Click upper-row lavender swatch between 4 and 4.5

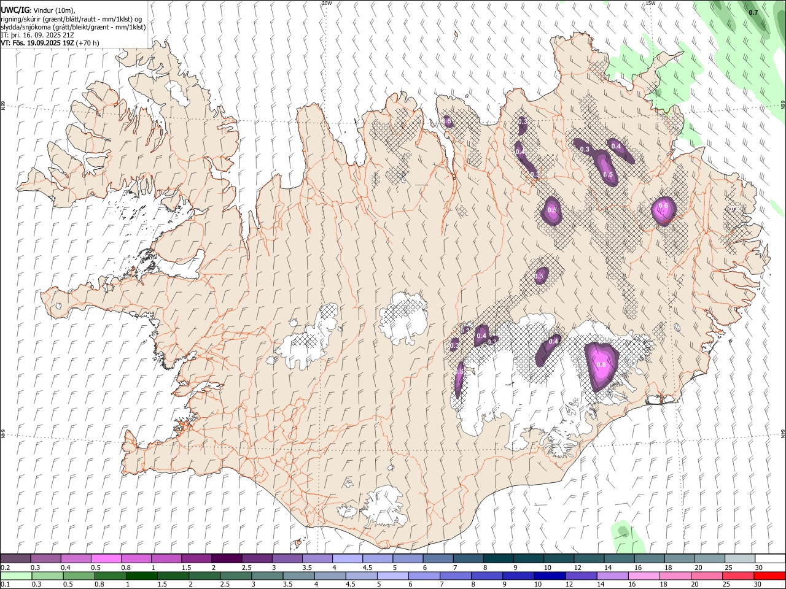click(x=348, y=559)
